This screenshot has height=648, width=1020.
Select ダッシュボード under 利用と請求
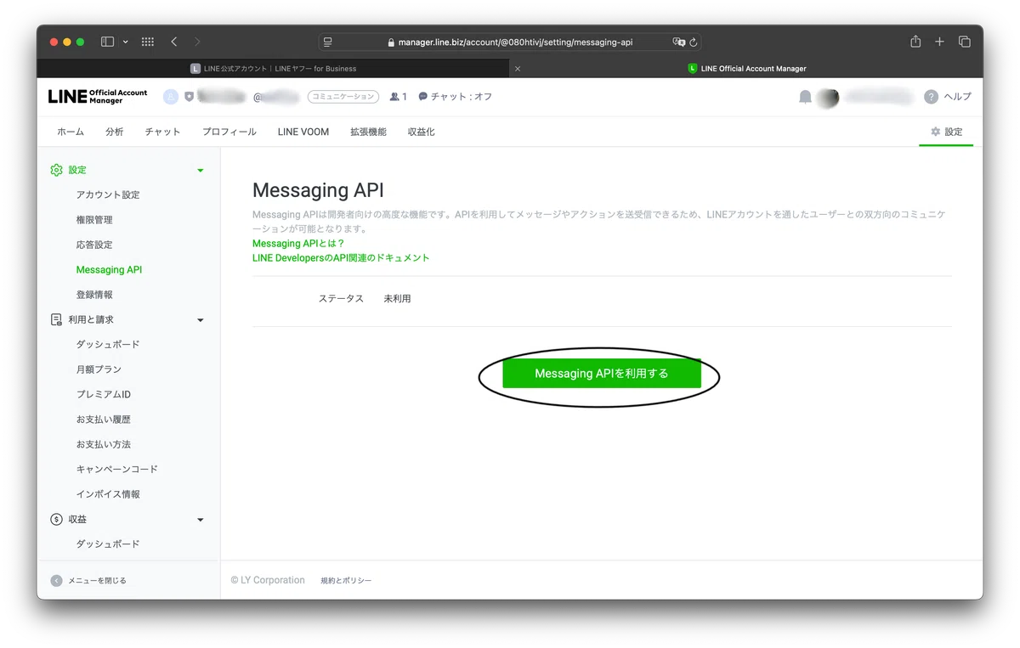pos(108,345)
